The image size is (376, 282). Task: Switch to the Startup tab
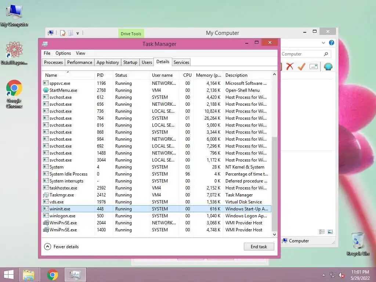pos(130,62)
